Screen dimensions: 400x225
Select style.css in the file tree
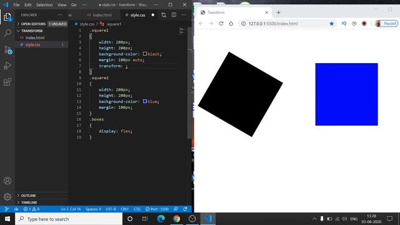(x=32, y=44)
